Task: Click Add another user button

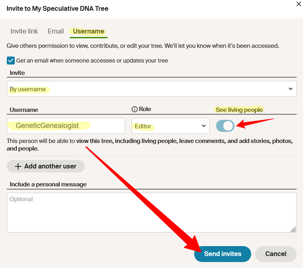Action: click(x=46, y=166)
